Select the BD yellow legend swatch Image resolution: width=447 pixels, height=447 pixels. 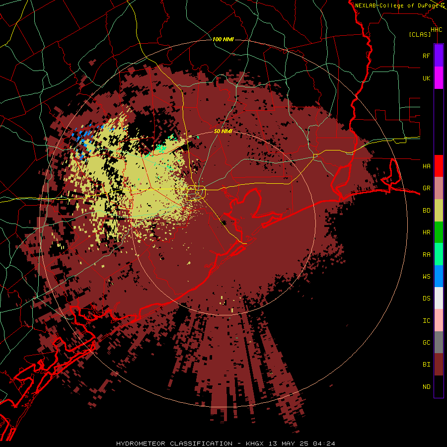click(439, 210)
